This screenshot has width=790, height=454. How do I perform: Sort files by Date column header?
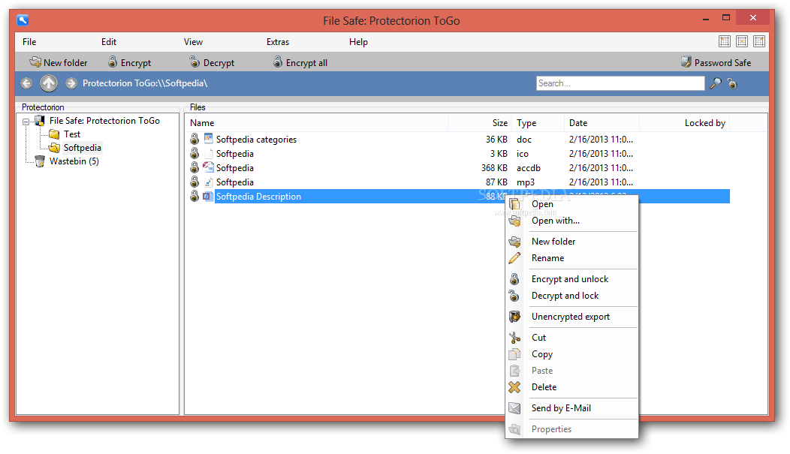(x=602, y=123)
